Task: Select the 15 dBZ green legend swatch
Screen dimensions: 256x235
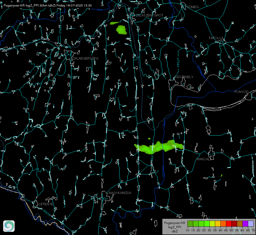Action: (x=196, y=224)
